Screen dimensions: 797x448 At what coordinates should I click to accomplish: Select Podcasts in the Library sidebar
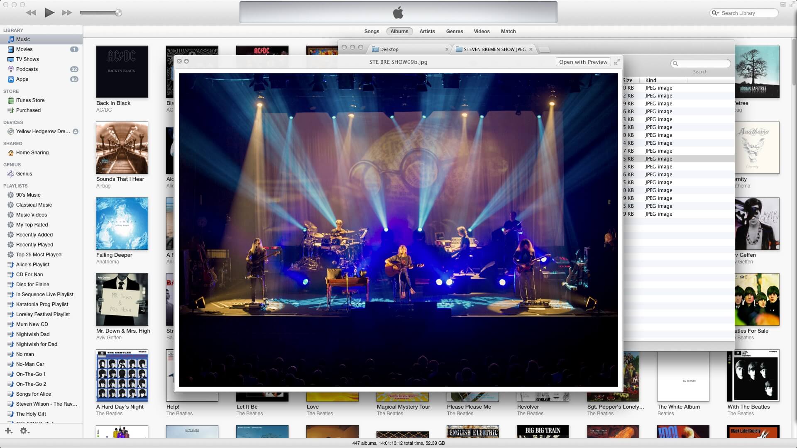pos(27,69)
